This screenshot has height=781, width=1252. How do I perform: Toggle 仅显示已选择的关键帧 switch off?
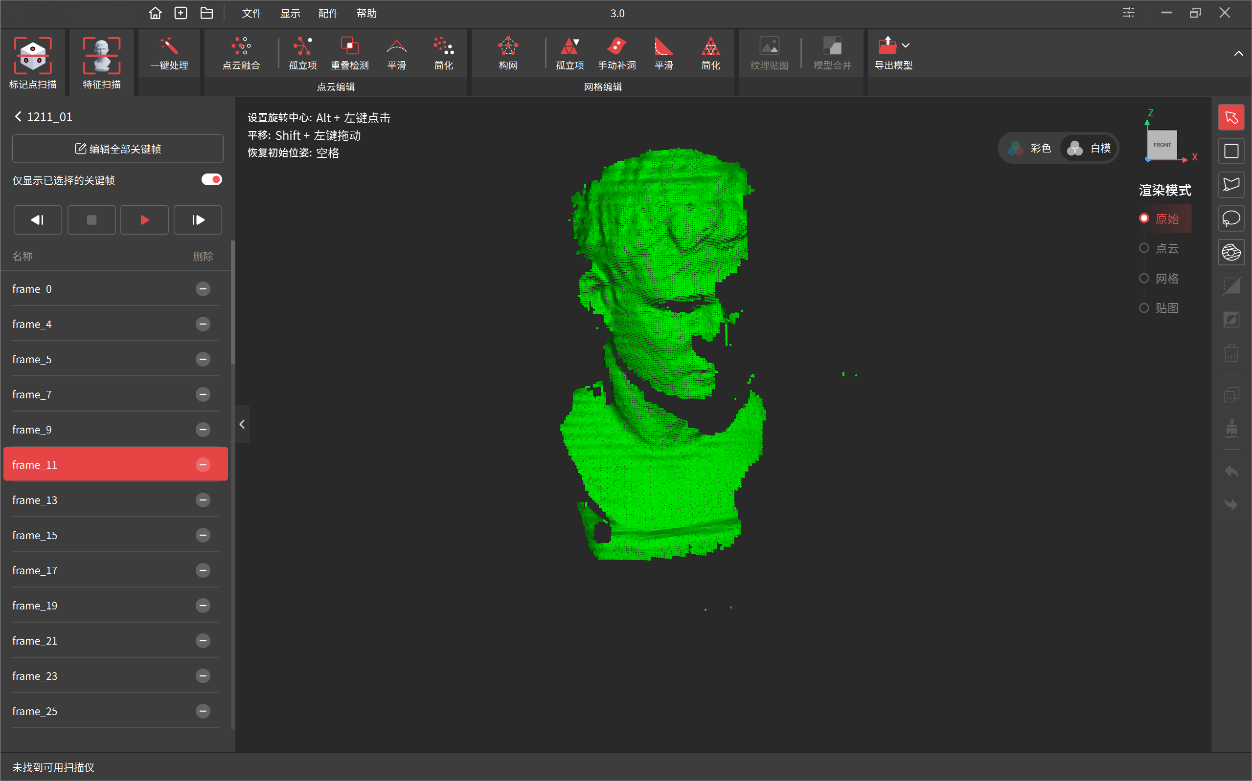click(x=211, y=180)
